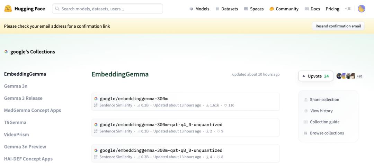Viewport: 374px width, 168px height.
Task: Expand the more options menu in navbar
Action: point(348,9)
